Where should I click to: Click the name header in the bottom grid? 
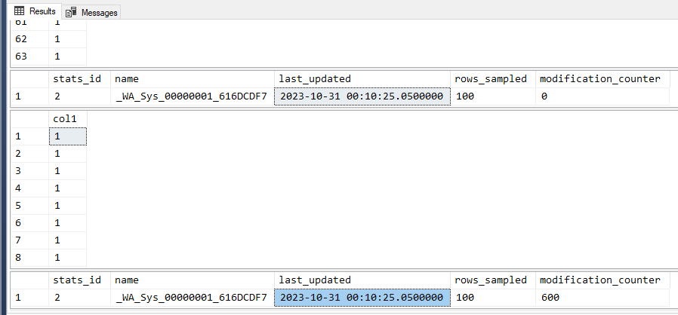(193, 280)
